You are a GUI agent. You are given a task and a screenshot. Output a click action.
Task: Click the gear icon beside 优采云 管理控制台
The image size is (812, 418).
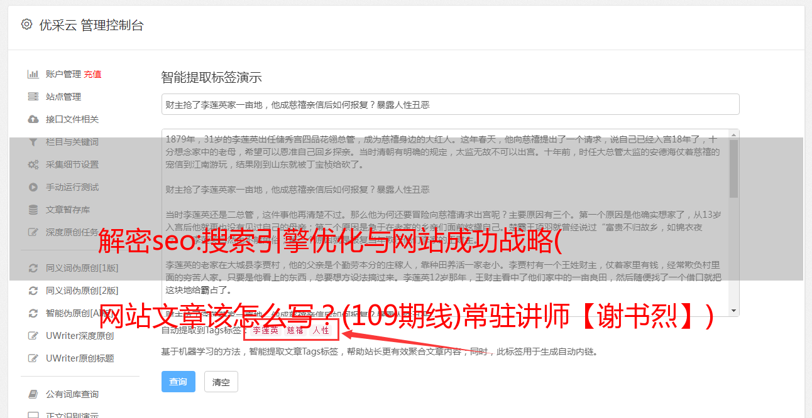[x=26, y=24]
